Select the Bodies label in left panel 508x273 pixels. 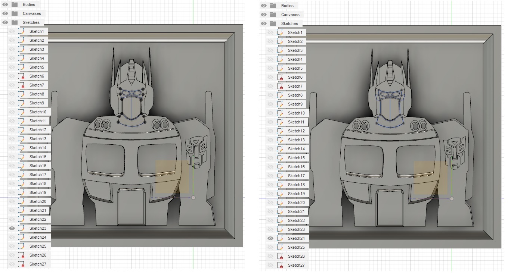pyautogui.click(x=29, y=4)
